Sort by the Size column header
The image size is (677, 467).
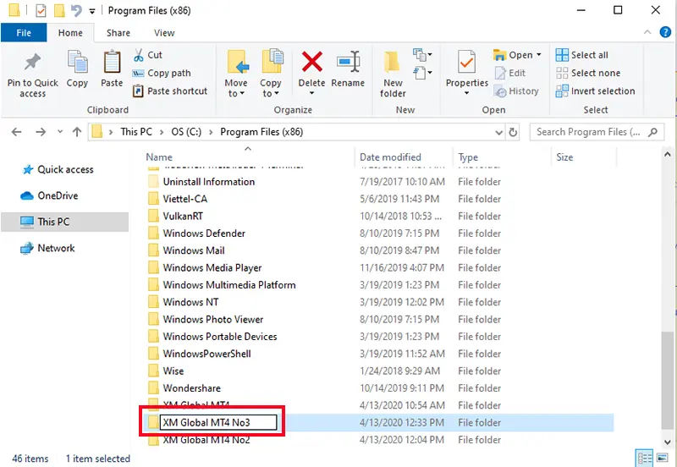click(x=564, y=157)
